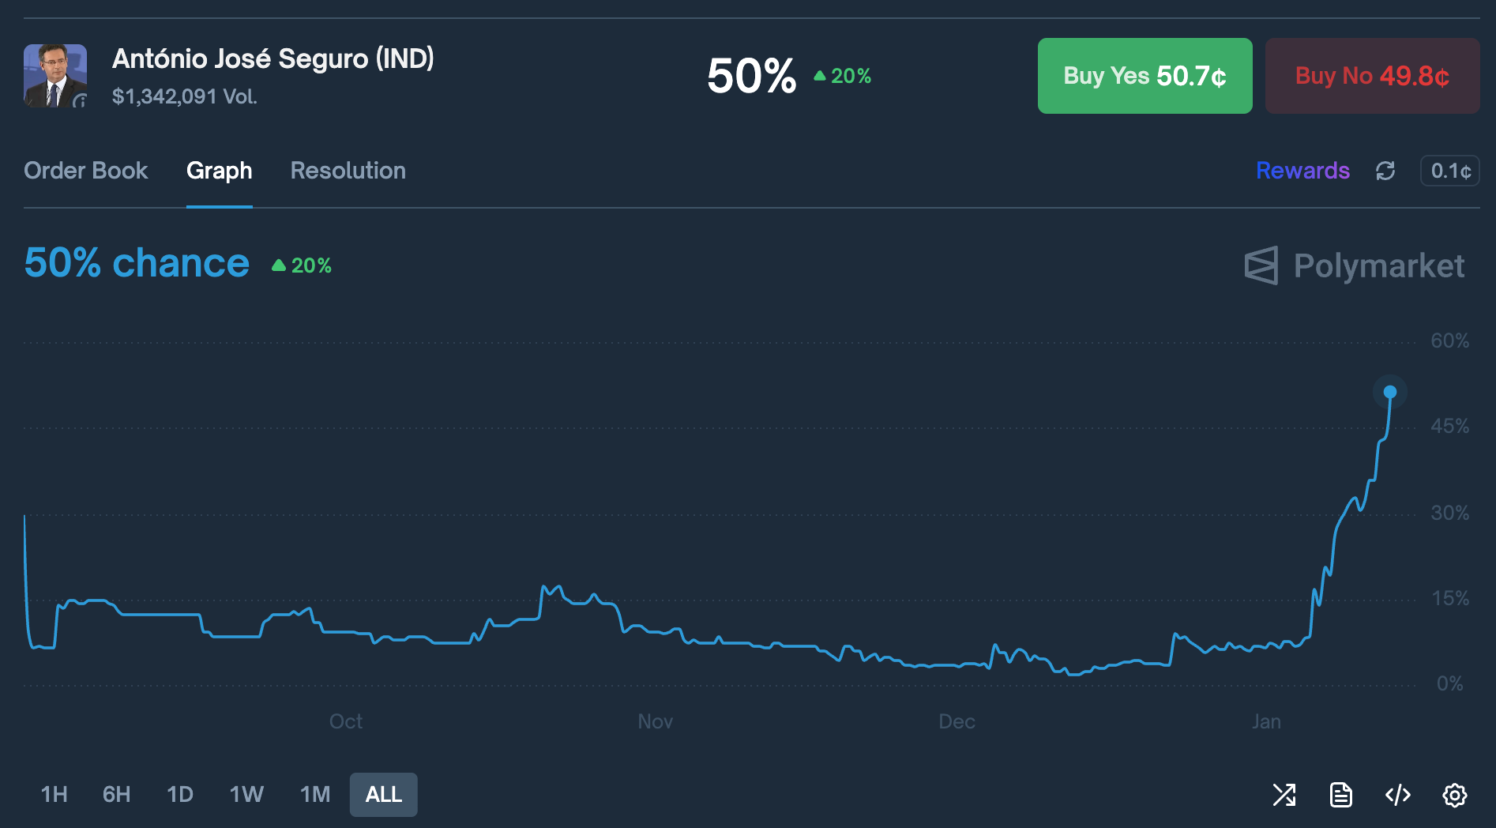The width and height of the screenshot is (1496, 828).
Task: Click the shuffle/compare icon below the chart
Action: [x=1284, y=795]
